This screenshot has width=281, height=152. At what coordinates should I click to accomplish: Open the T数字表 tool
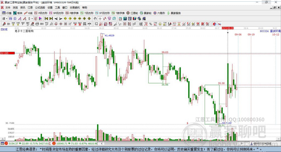coord(118,13)
